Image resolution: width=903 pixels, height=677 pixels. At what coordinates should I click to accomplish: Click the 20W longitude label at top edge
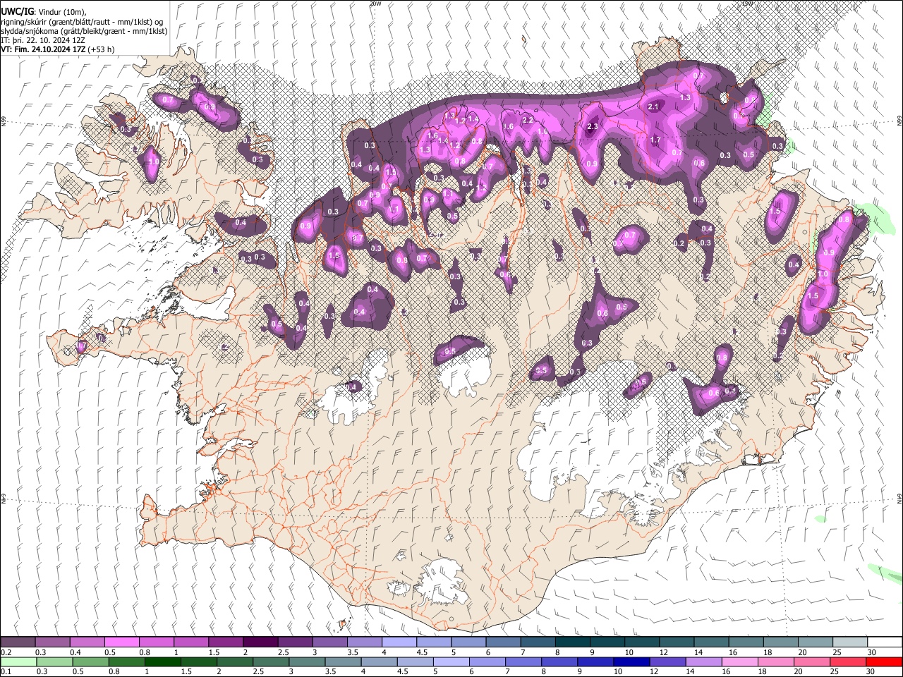click(375, 4)
